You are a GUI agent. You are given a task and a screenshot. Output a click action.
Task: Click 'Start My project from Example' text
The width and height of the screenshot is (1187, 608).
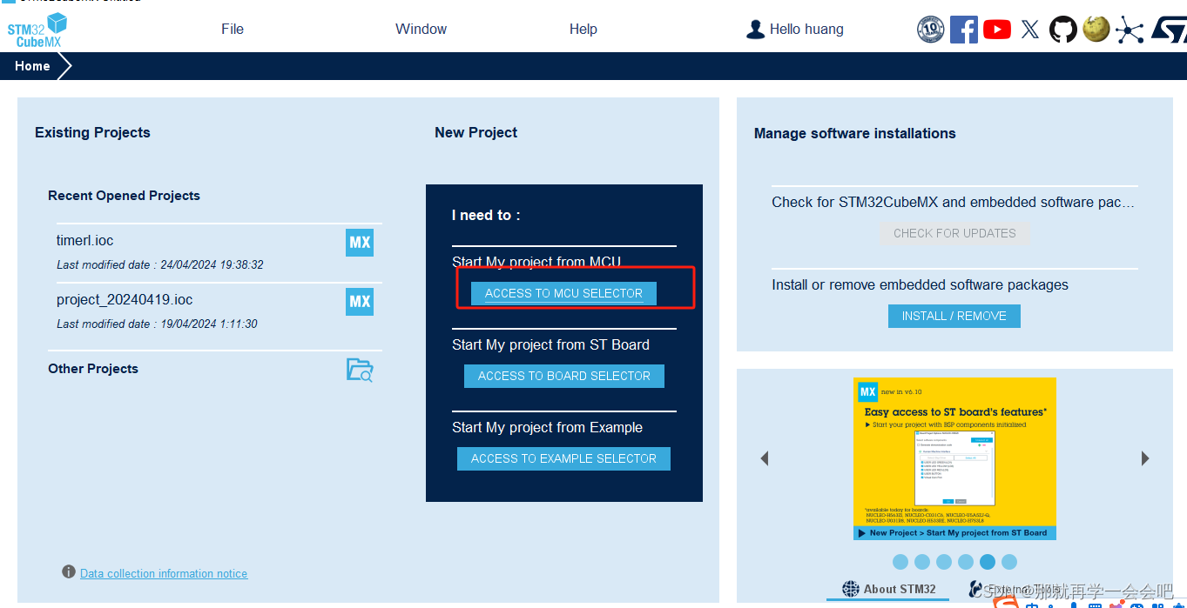tap(547, 428)
